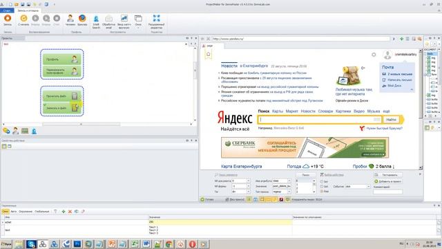Click the Поиск button in element search panel
The height and width of the screenshot is (249, 442).
(x=305, y=175)
